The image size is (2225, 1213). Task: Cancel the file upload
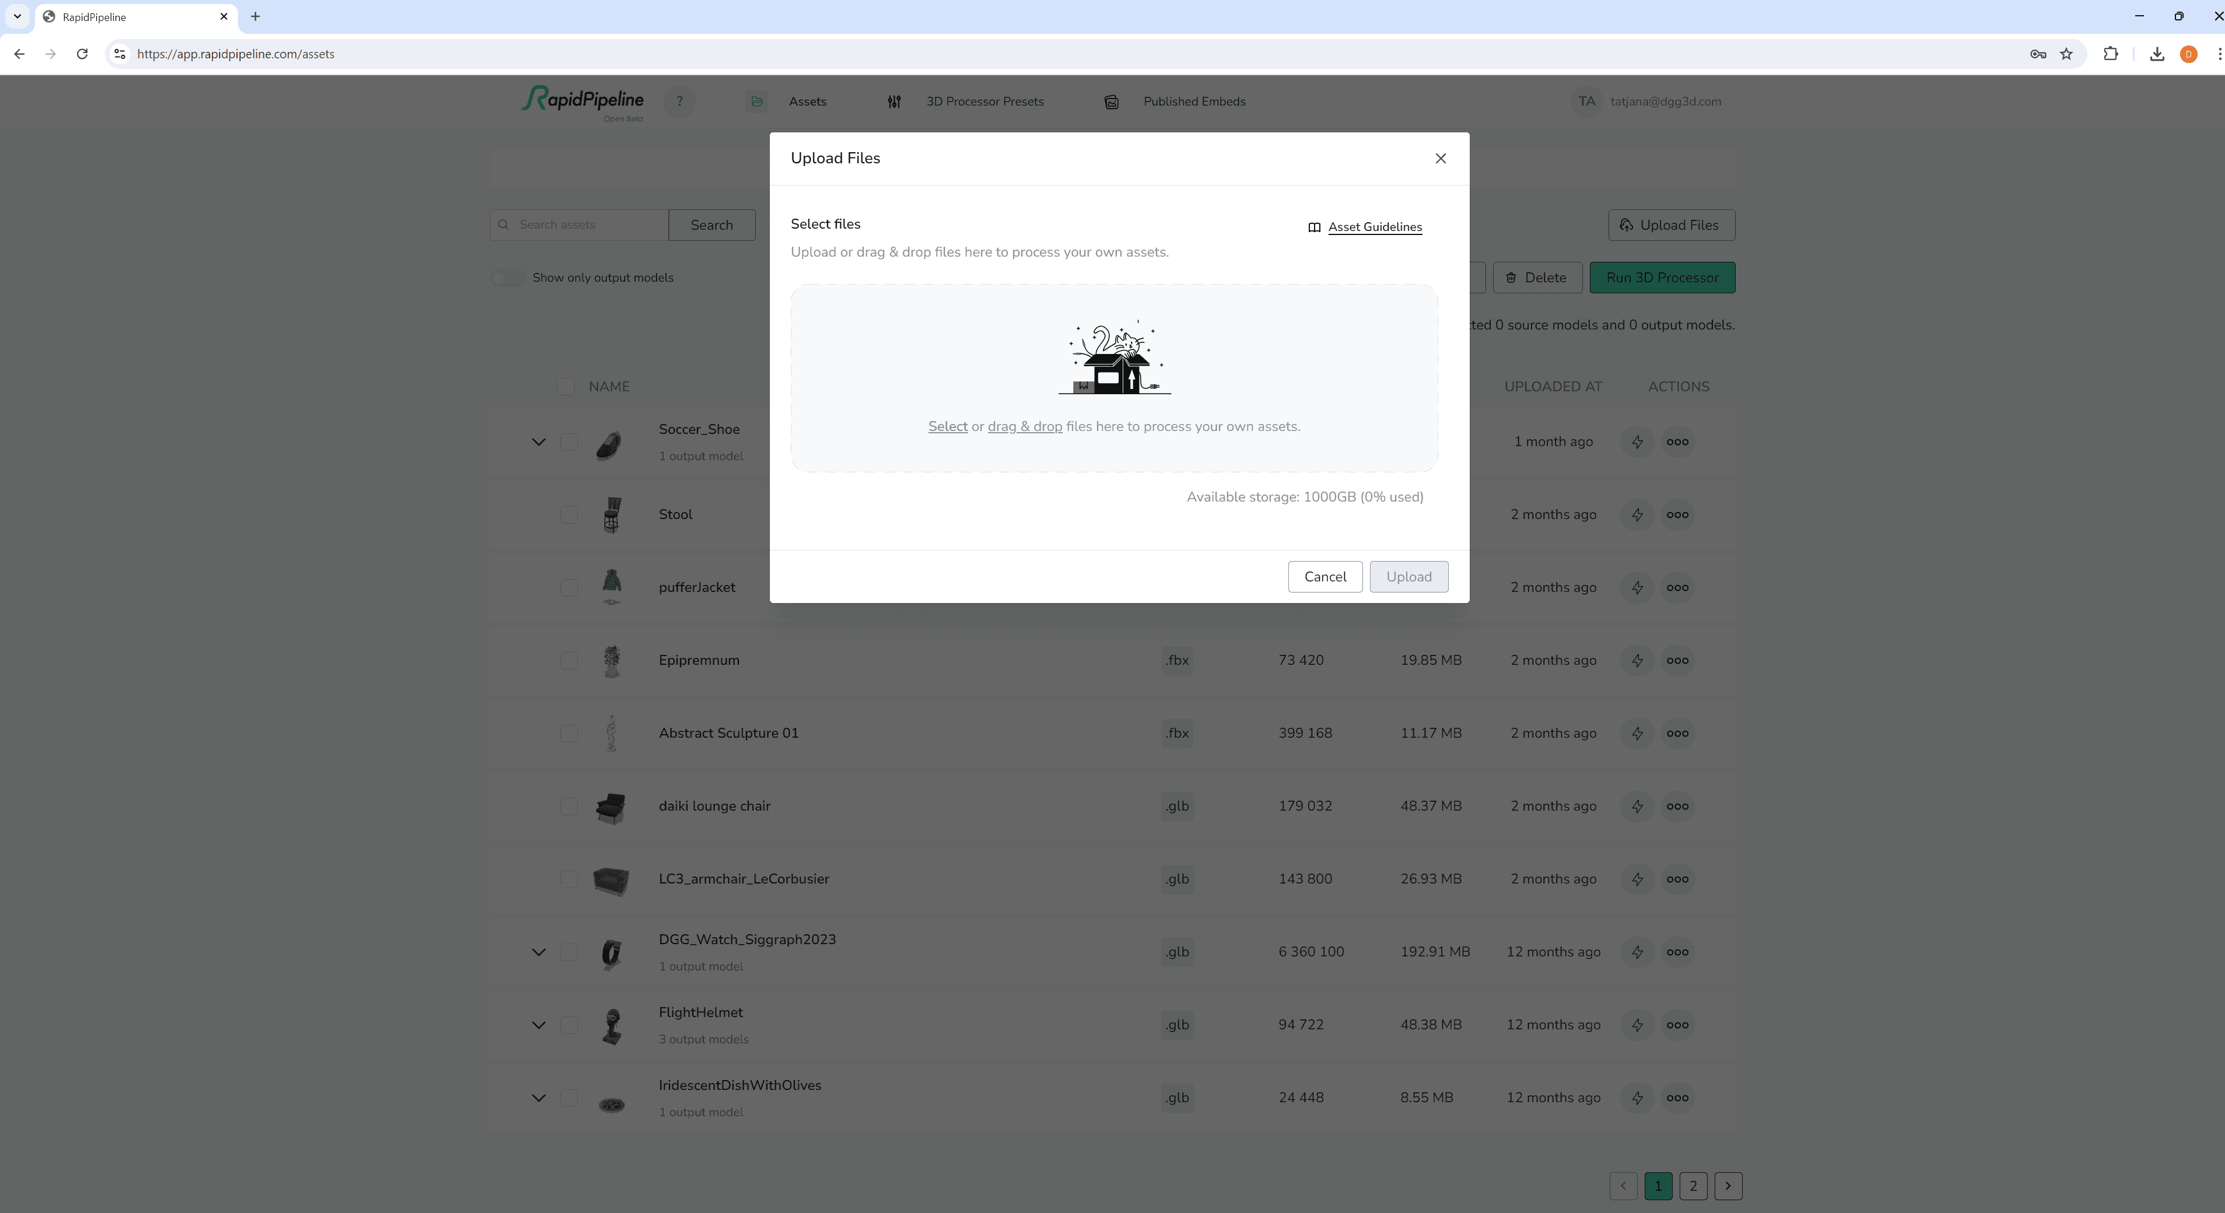(x=1324, y=576)
